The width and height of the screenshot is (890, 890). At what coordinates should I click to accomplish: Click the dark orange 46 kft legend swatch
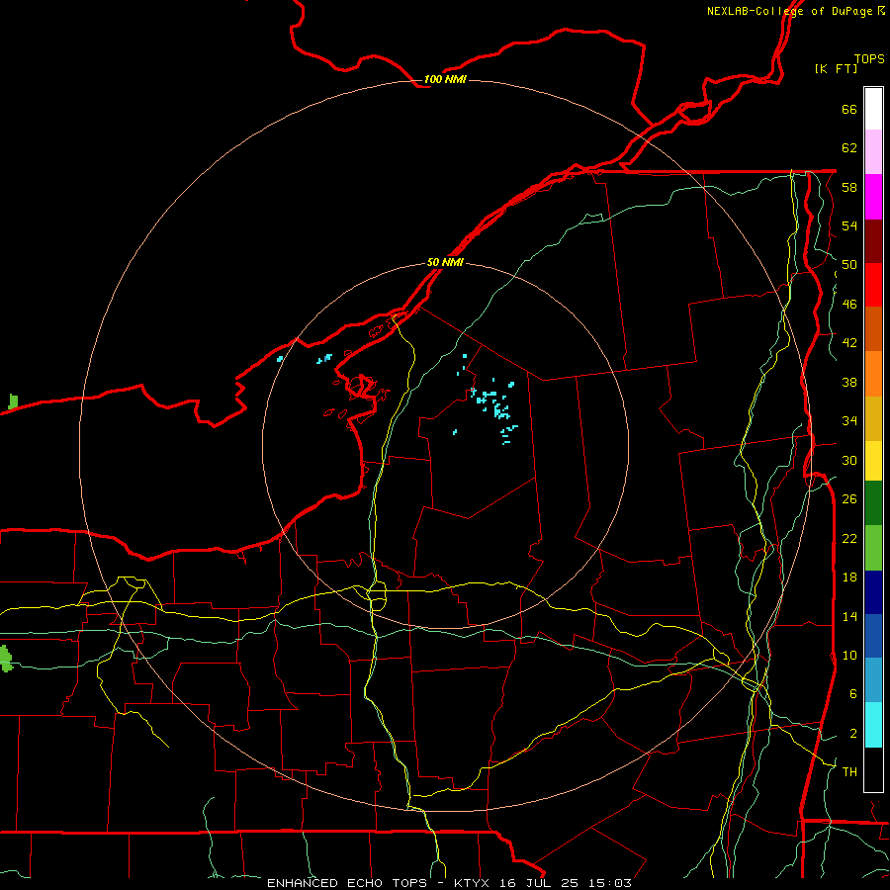coord(873,328)
